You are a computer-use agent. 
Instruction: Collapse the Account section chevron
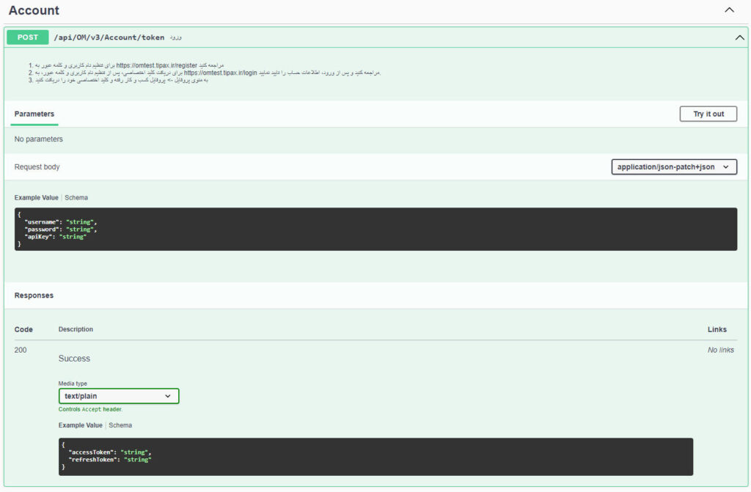pyautogui.click(x=729, y=10)
